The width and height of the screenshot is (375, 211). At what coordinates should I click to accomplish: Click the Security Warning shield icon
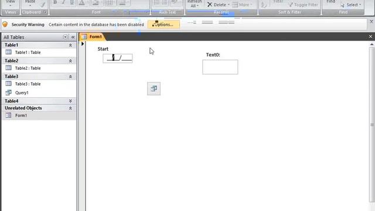[x=5, y=24]
